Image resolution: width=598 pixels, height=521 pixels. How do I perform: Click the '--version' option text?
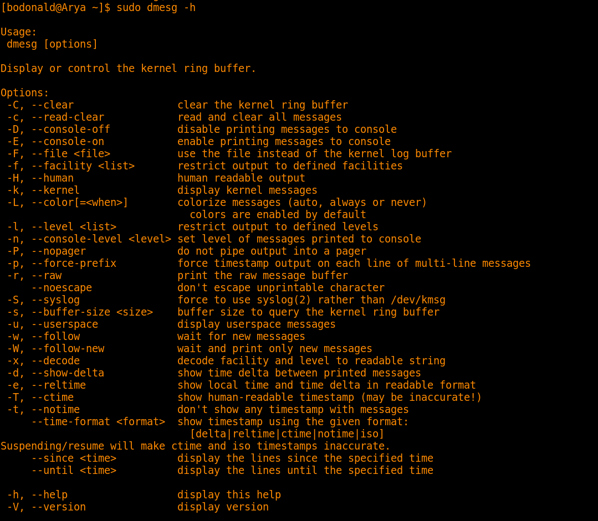tap(59, 507)
